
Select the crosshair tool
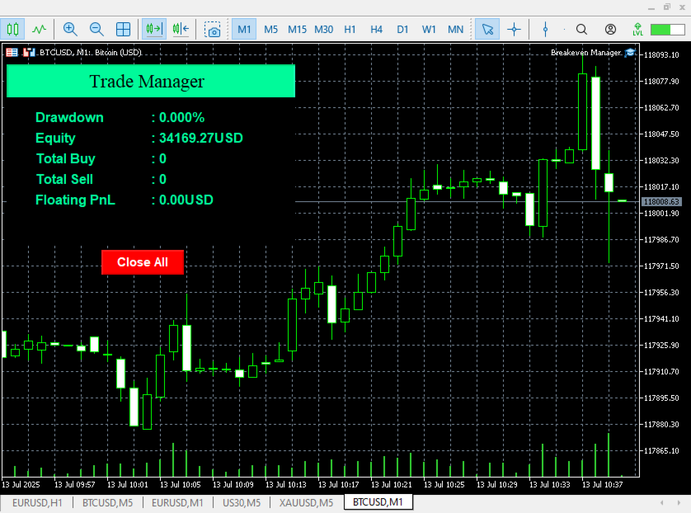[514, 30]
